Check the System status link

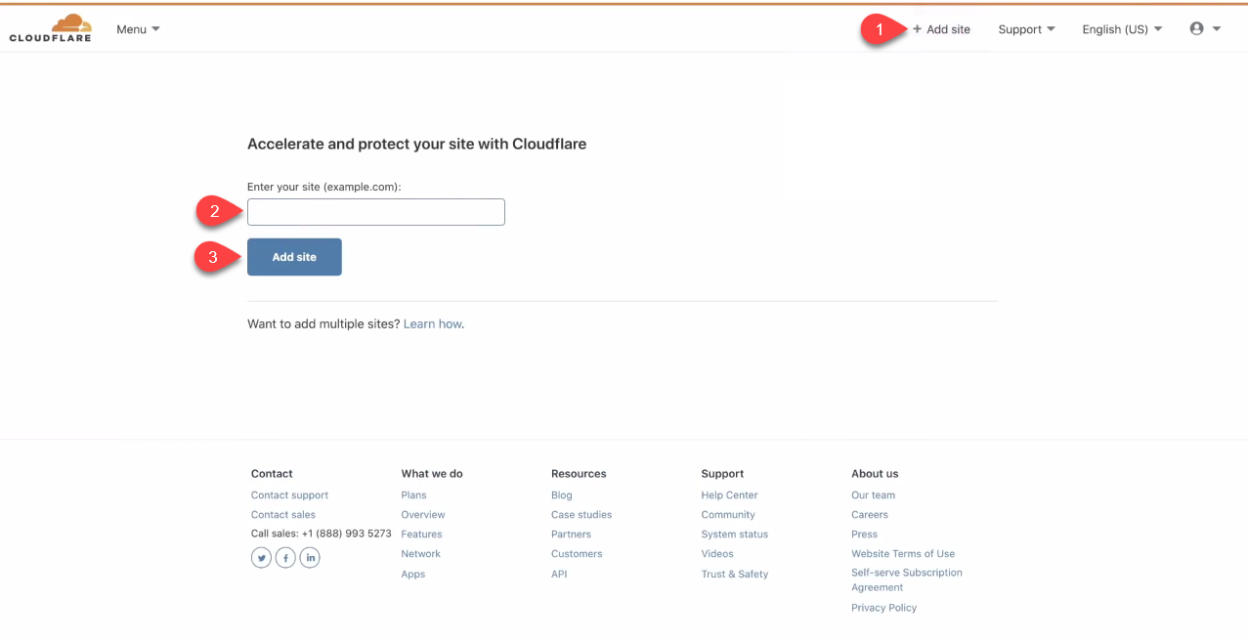pyautogui.click(x=734, y=534)
